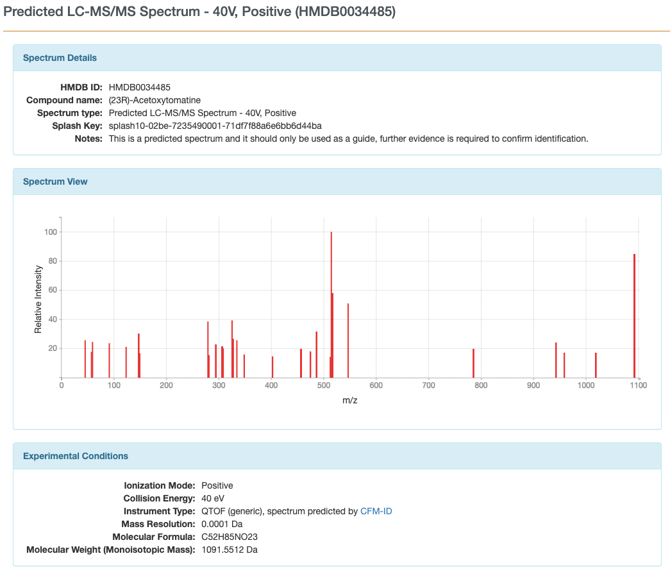
Task: Click the isolated peak near m/z 402
Action: click(x=272, y=367)
